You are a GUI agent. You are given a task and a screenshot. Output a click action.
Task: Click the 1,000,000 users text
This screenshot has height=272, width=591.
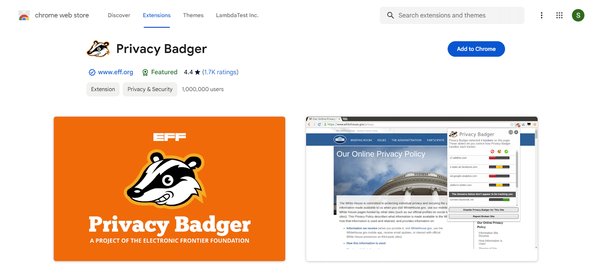coord(203,89)
